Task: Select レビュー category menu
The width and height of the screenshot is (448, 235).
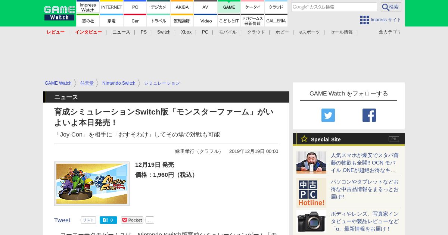Action: [56, 32]
